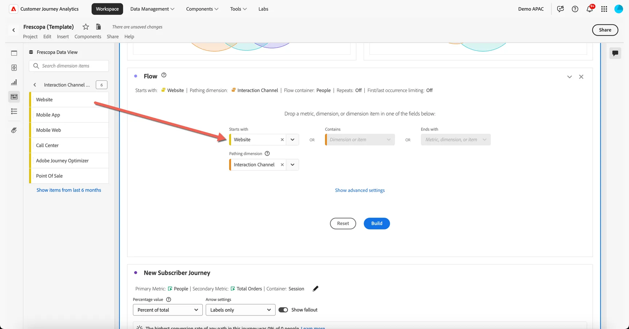This screenshot has width=629, height=329.
Task: Select the Website dimension item
Action: pyautogui.click(x=69, y=100)
